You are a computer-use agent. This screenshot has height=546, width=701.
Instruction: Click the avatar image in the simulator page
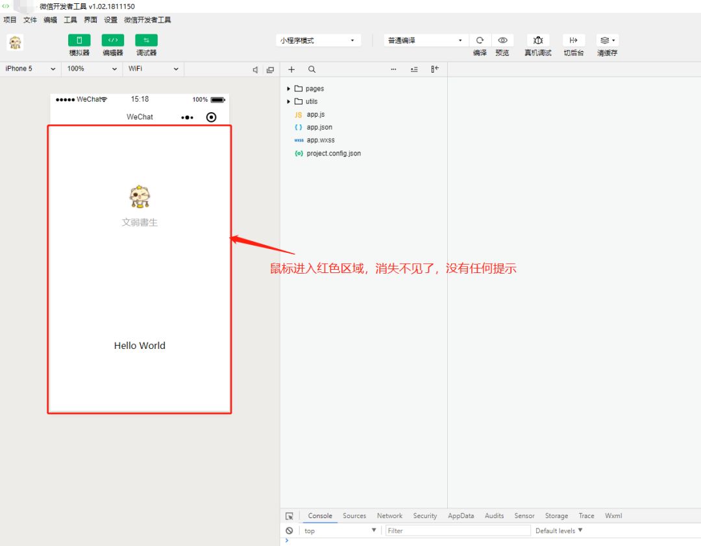tap(140, 196)
